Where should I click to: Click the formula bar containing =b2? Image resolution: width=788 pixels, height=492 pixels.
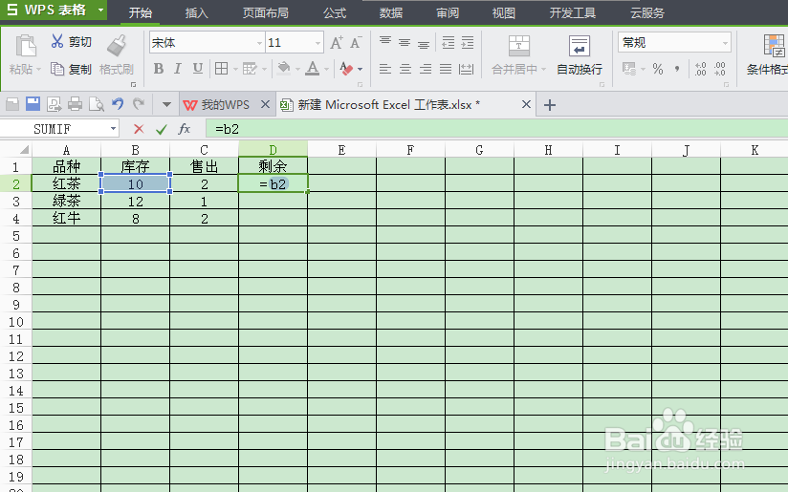(496, 129)
